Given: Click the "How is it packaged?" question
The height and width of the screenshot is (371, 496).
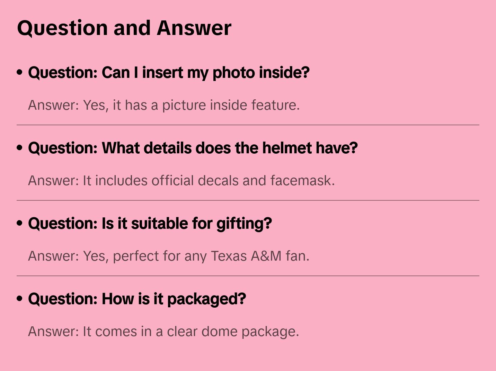Looking at the screenshot, I should (137, 299).
